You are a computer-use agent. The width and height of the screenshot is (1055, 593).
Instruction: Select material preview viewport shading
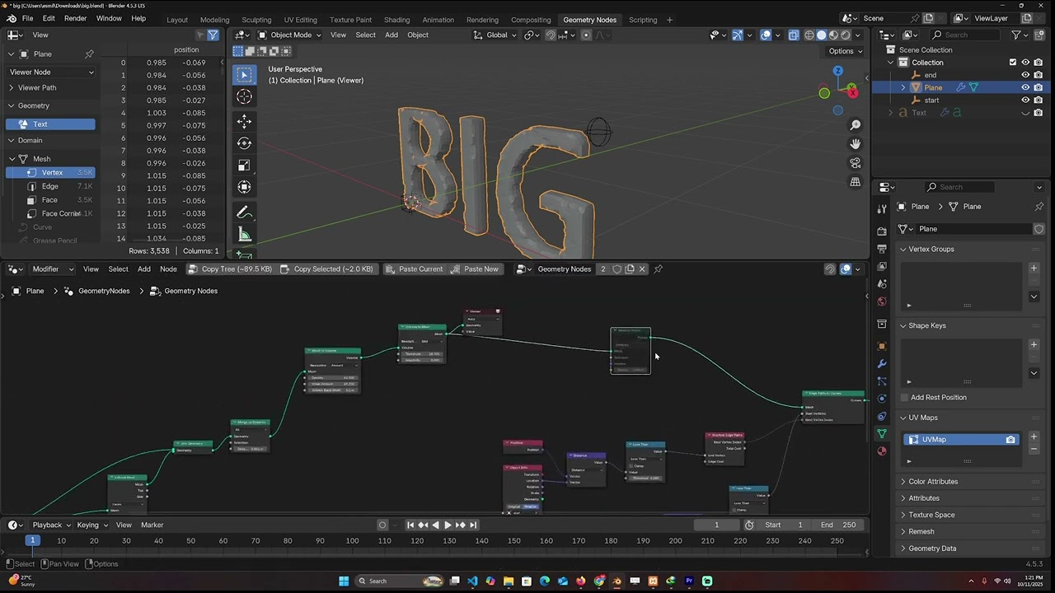tap(833, 35)
